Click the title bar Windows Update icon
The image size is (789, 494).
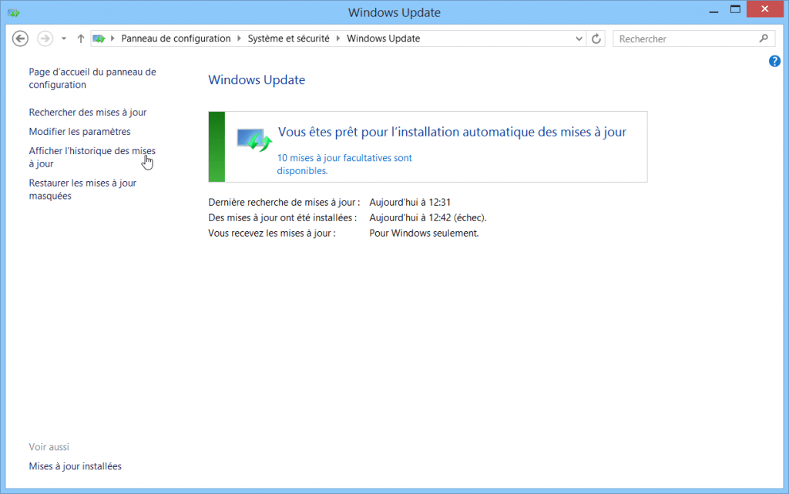(x=14, y=12)
